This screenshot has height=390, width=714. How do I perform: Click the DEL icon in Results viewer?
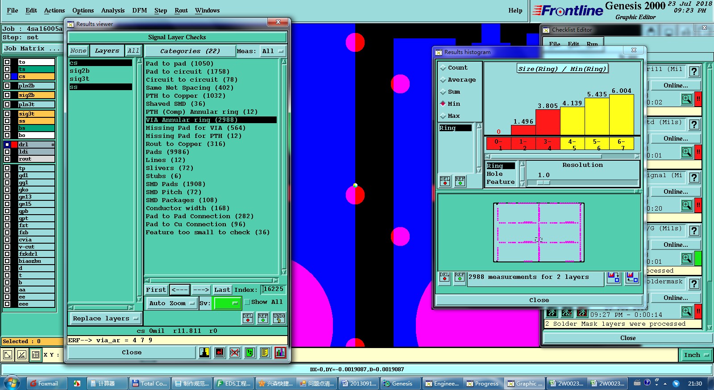pyautogui.click(x=248, y=318)
